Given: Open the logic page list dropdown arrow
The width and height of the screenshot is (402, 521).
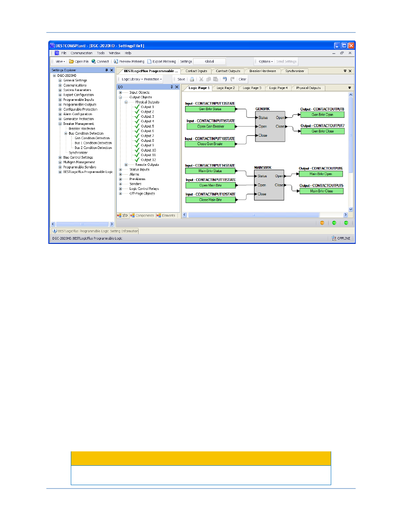Looking at the screenshot, I should [x=349, y=88].
